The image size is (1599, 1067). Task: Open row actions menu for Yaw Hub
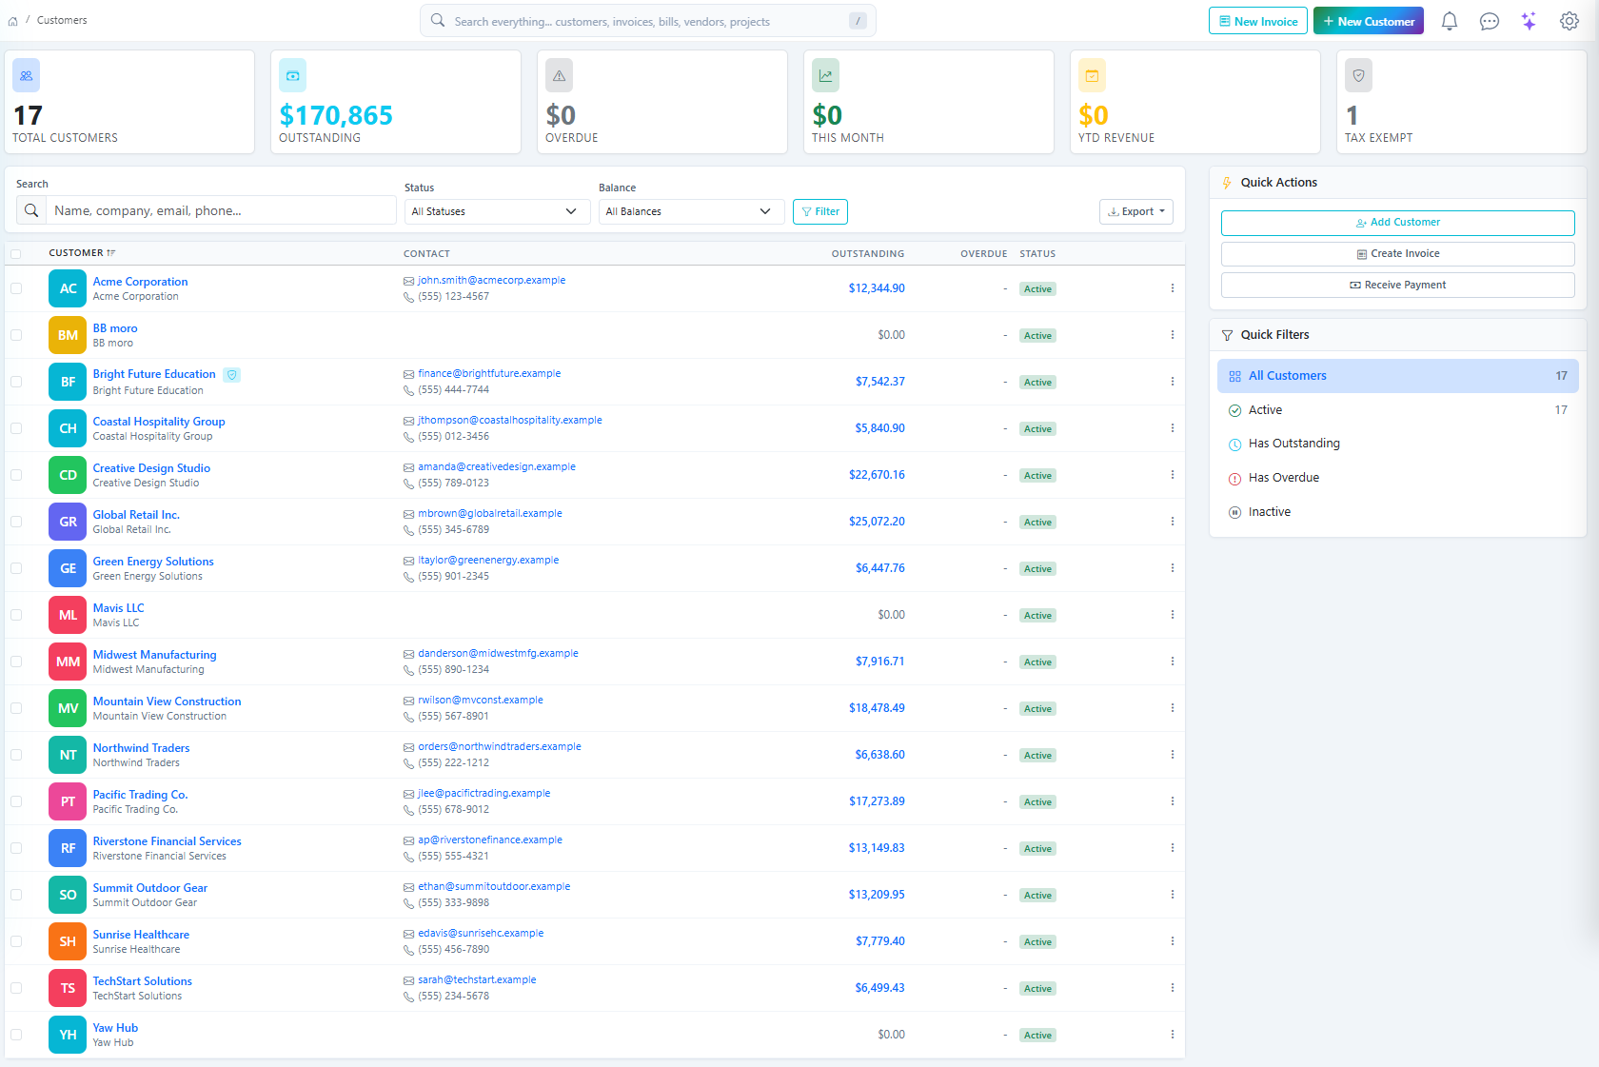point(1172,1035)
